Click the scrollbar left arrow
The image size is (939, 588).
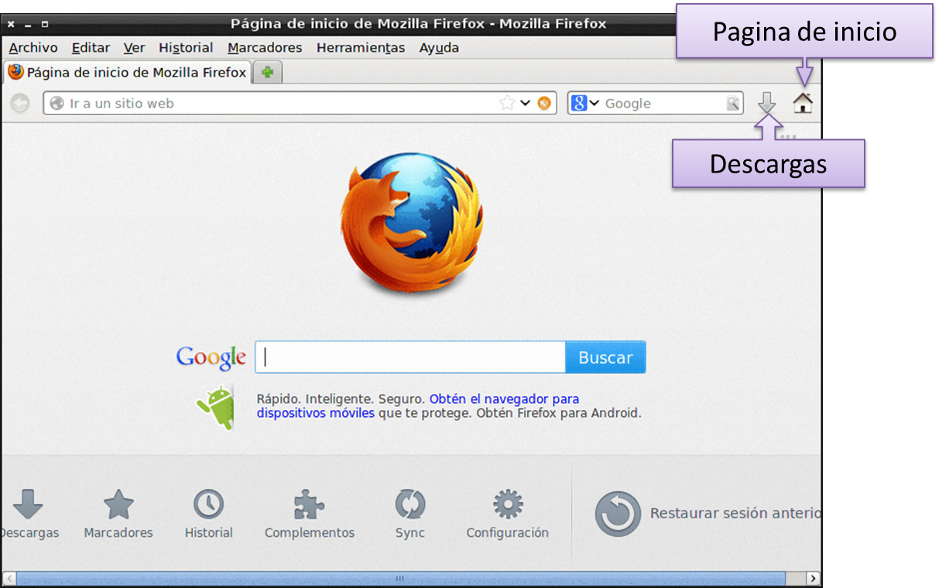pyautogui.click(x=9, y=579)
